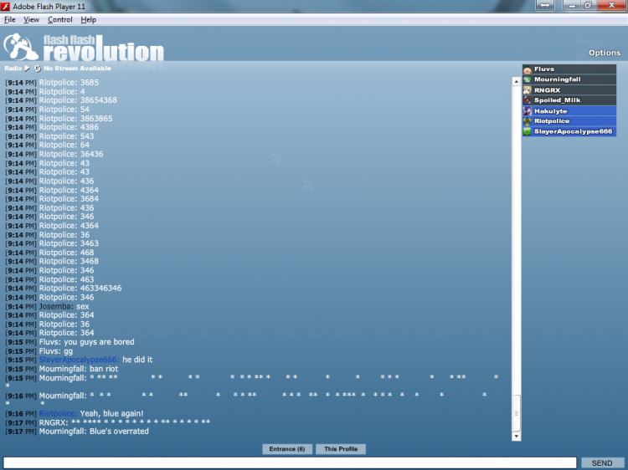Click the chat message input field
The image size is (628, 470).
coord(290,462)
